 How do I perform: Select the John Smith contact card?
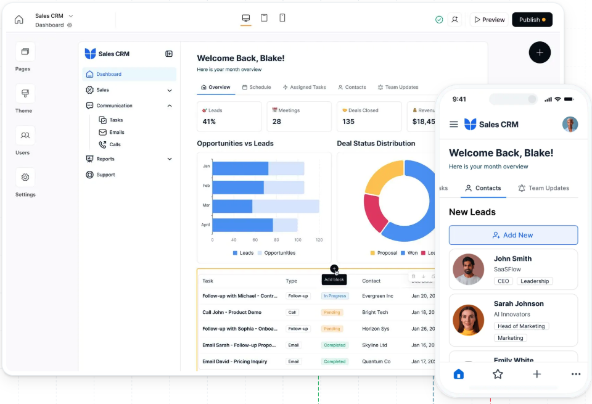[x=513, y=269]
